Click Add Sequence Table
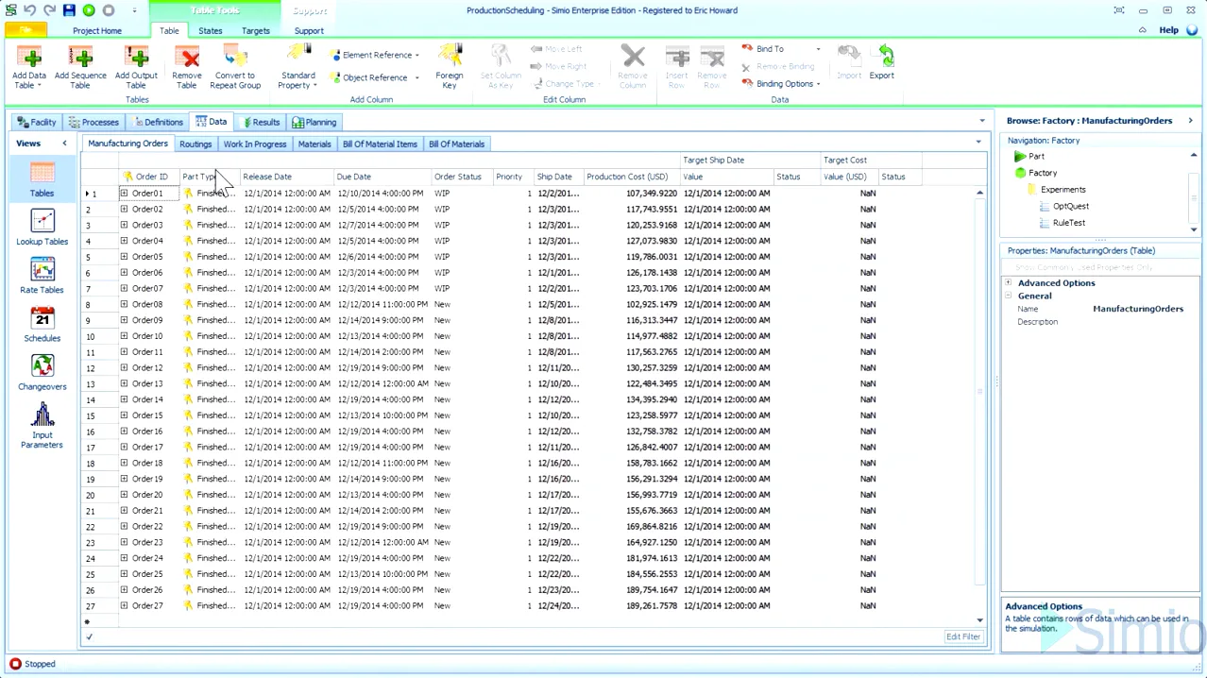The width and height of the screenshot is (1207, 678). click(80, 68)
